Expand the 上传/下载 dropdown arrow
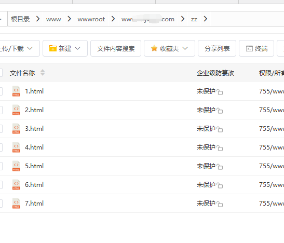Screen dimensions: 284x243 tap(30, 48)
